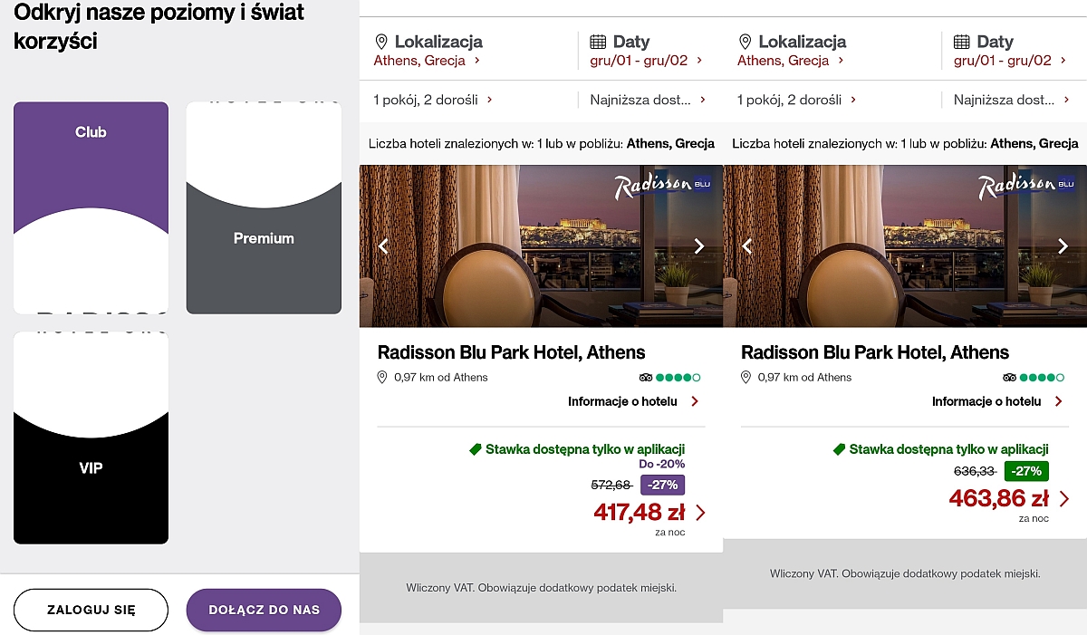Open the gru/01 - gru/02 dates in right panel
Screen dimensions: 1087x635
[x=1009, y=61]
